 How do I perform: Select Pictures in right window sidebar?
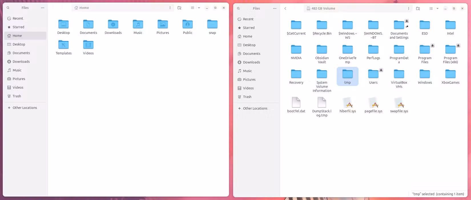pos(256,79)
